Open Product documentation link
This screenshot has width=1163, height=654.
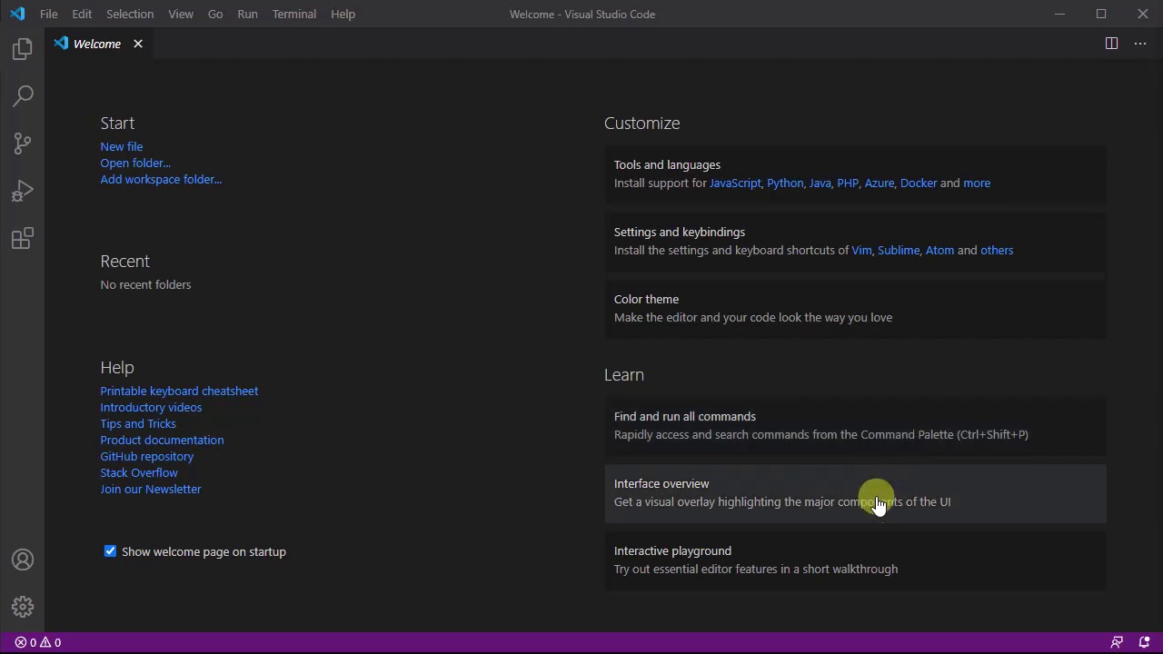(x=162, y=440)
